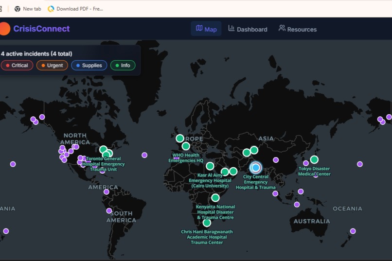Click the Tokyo Disaster Medical Center label

click(x=314, y=172)
